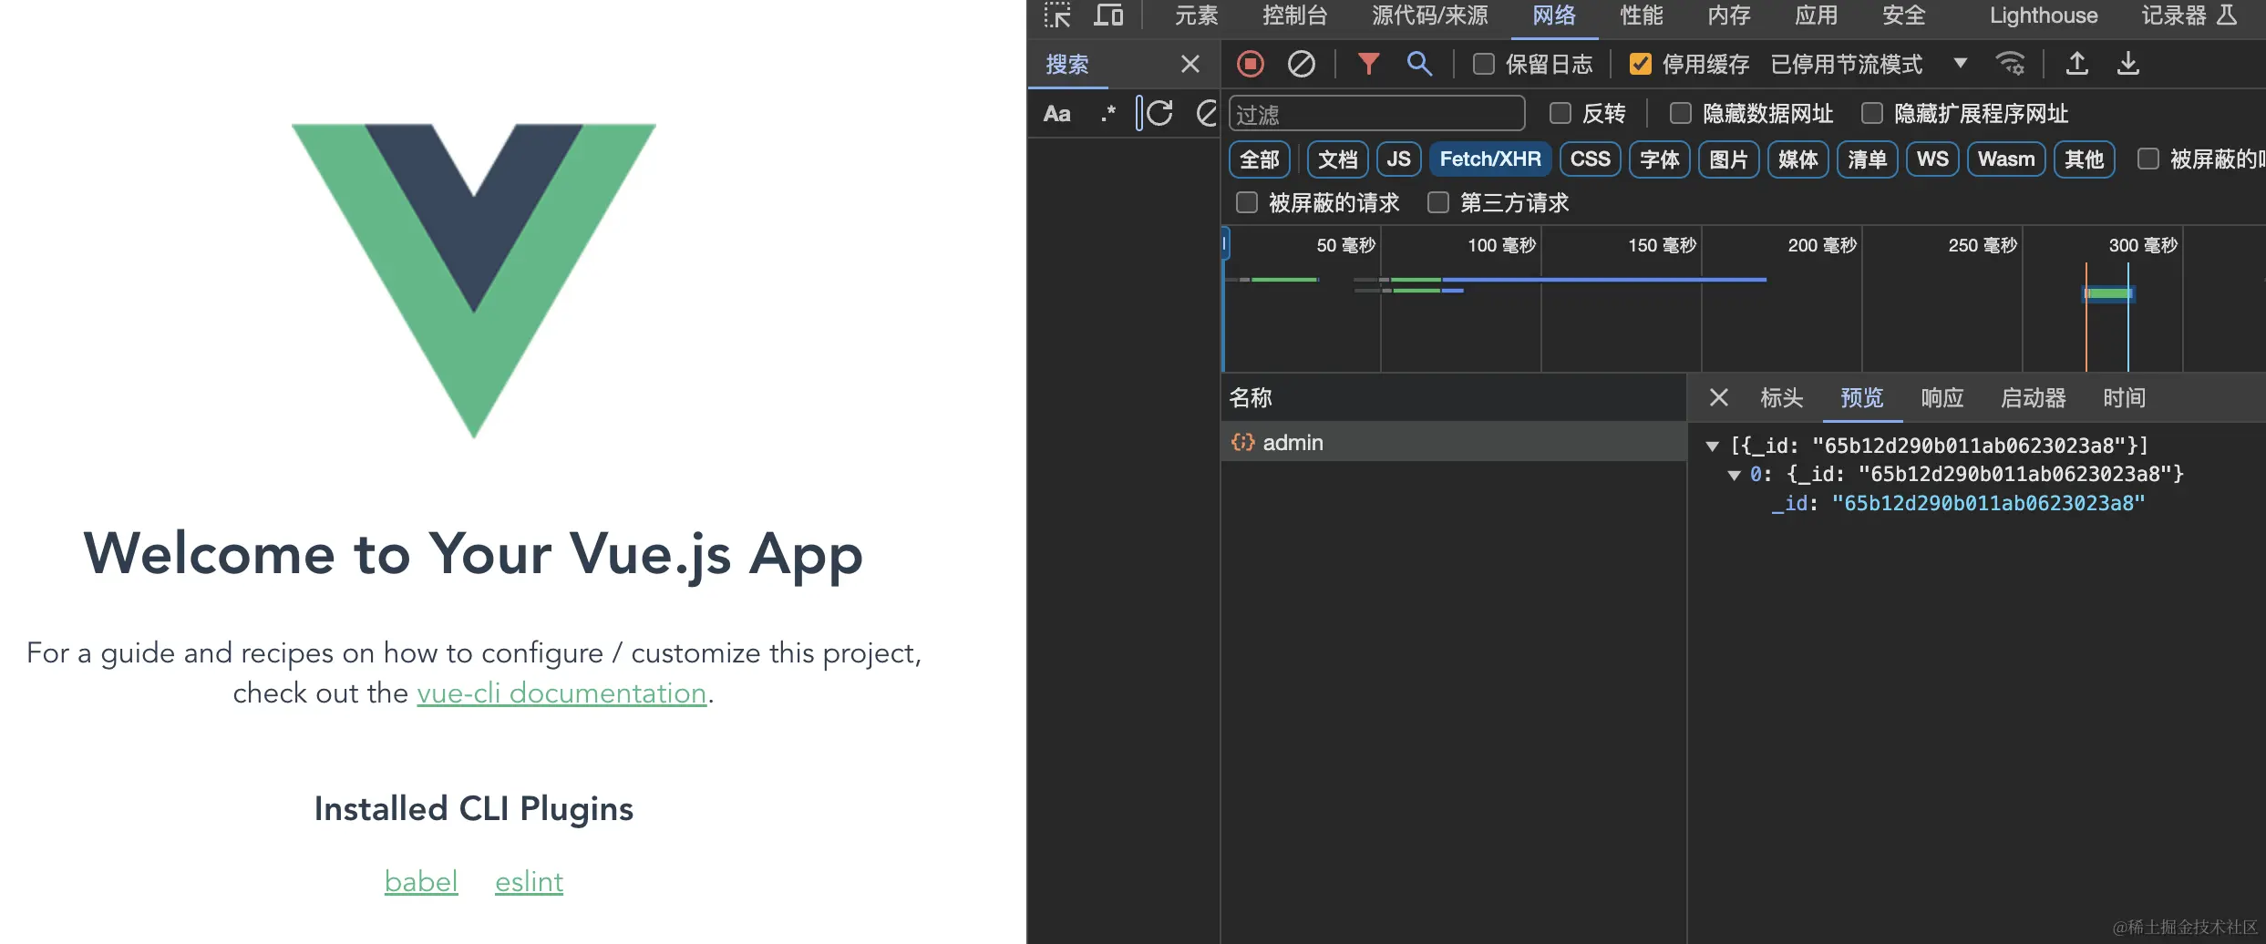The width and height of the screenshot is (2266, 944).
Task: Check hide data URLs option
Action: click(x=1681, y=113)
